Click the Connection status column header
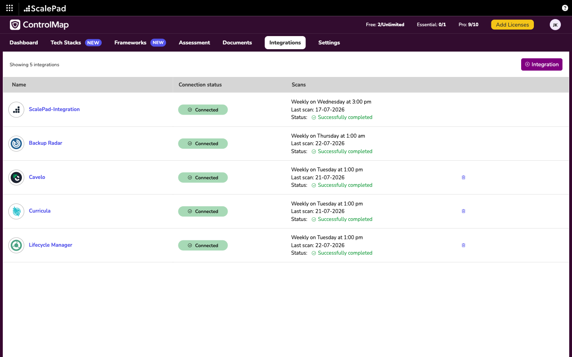This screenshot has width=572, height=357. click(x=200, y=85)
